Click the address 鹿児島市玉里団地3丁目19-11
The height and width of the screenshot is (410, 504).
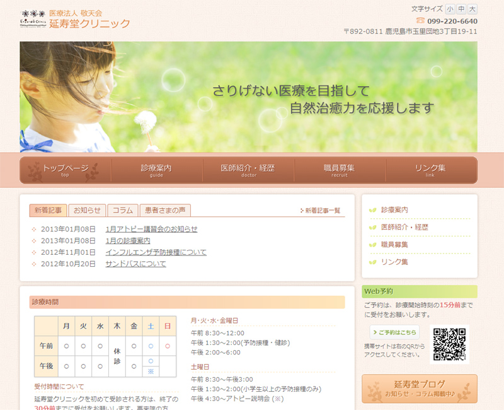431,32
